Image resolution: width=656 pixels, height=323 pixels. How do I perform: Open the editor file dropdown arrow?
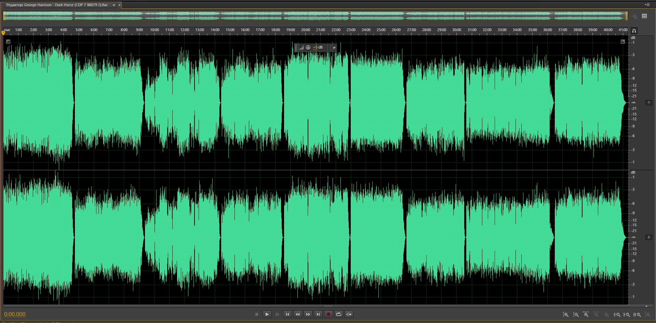point(114,5)
